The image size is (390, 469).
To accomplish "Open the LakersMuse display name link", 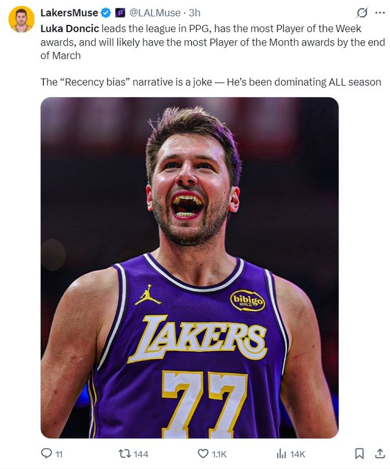I will tap(69, 13).
